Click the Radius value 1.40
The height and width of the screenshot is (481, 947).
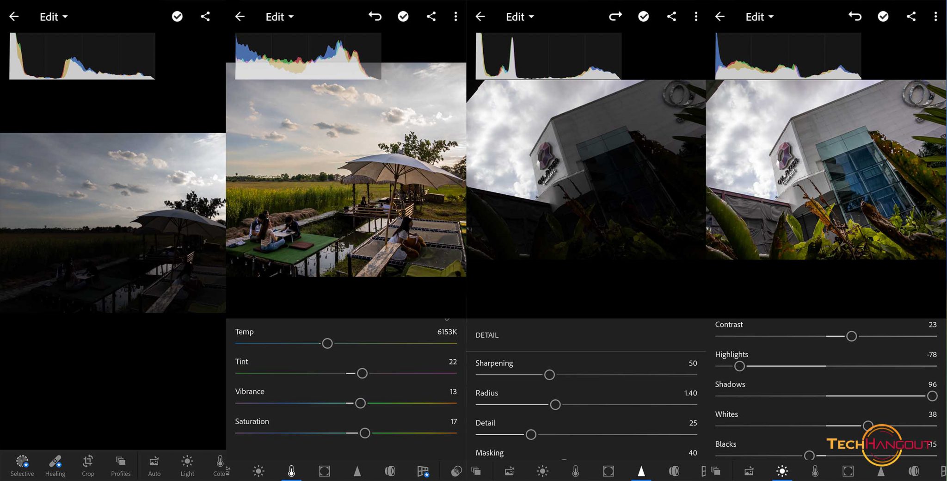(x=690, y=393)
